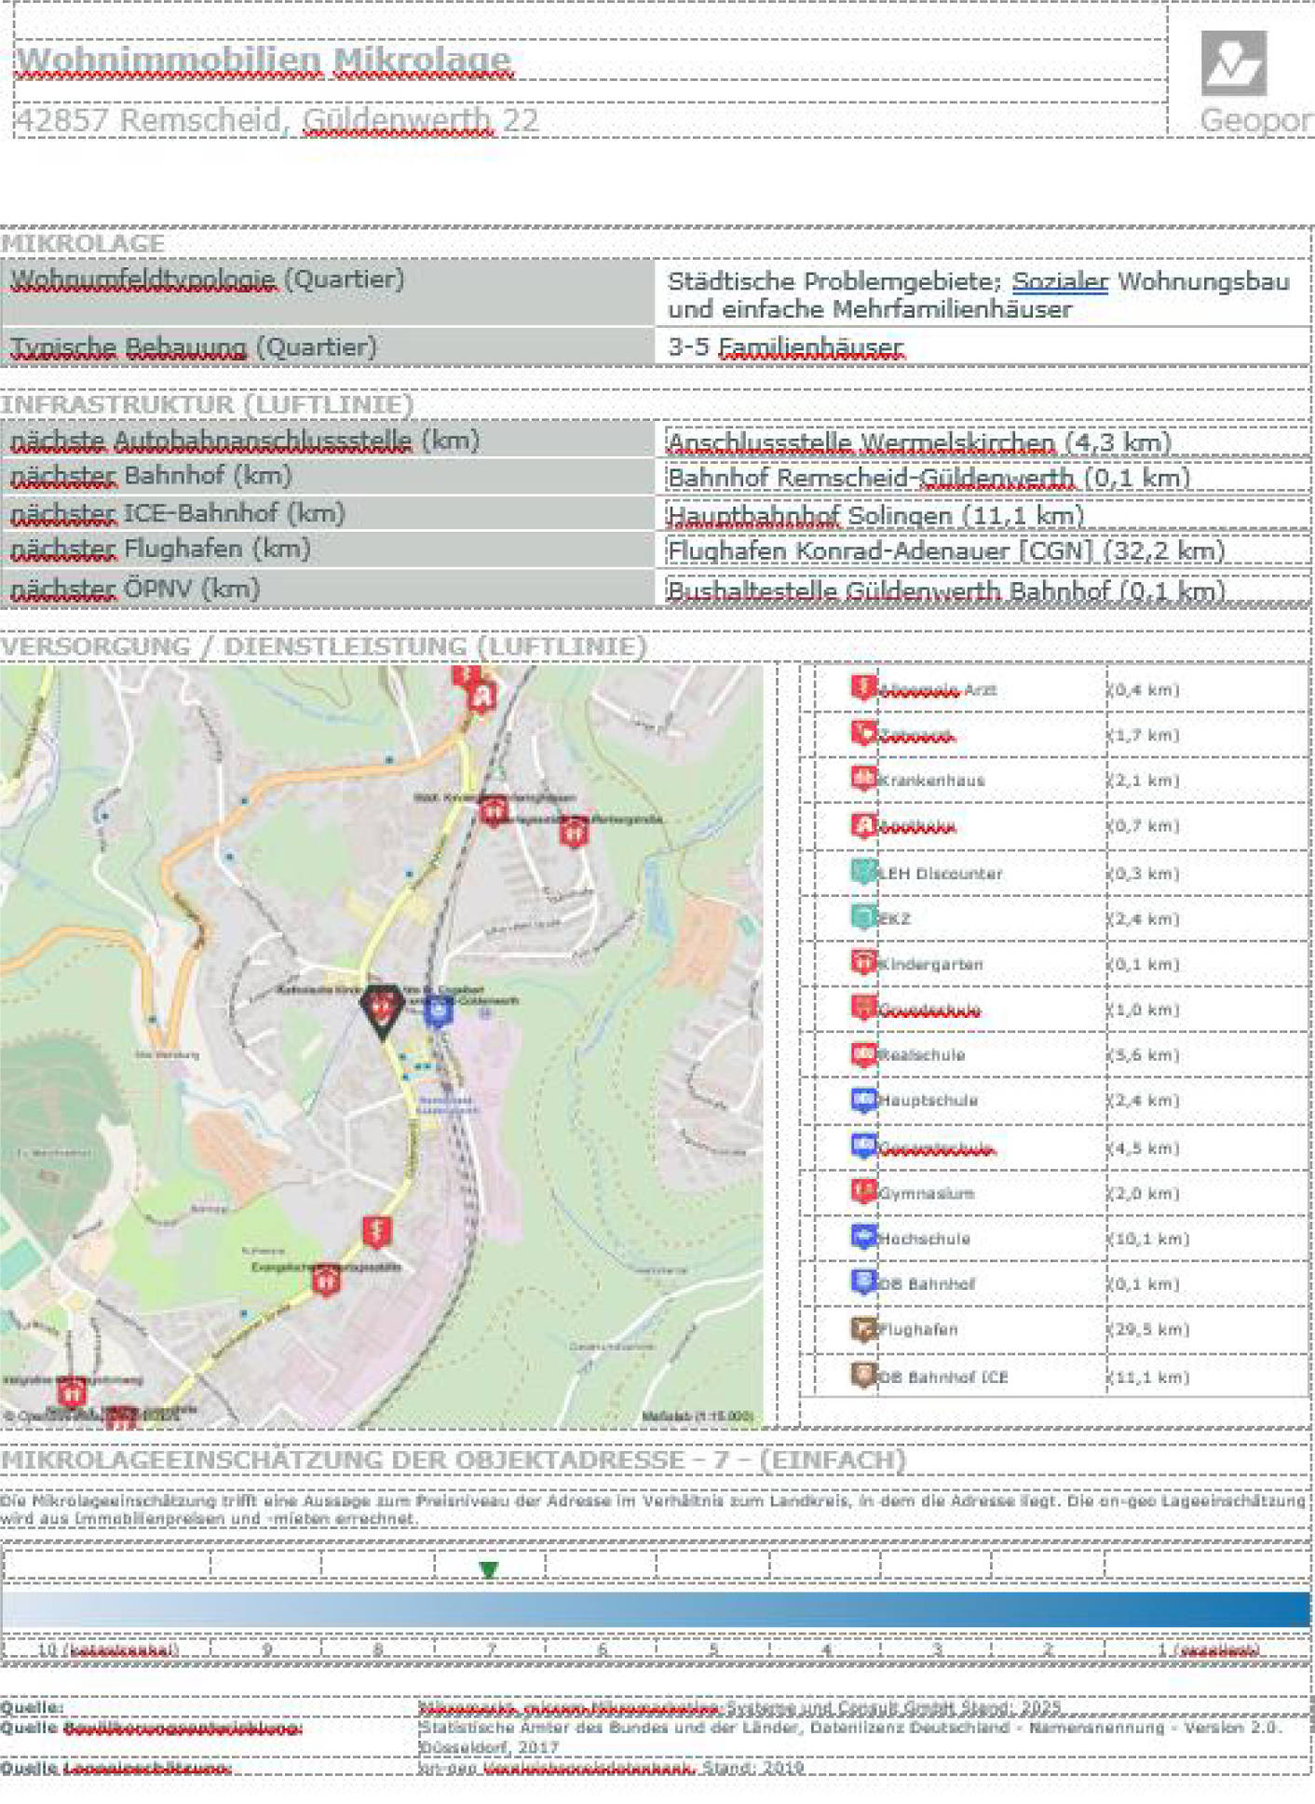Click the 'Städtische Problemgebiete' description cell
The height and width of the screenshot is (1804, 1315).
coord(983,293)
